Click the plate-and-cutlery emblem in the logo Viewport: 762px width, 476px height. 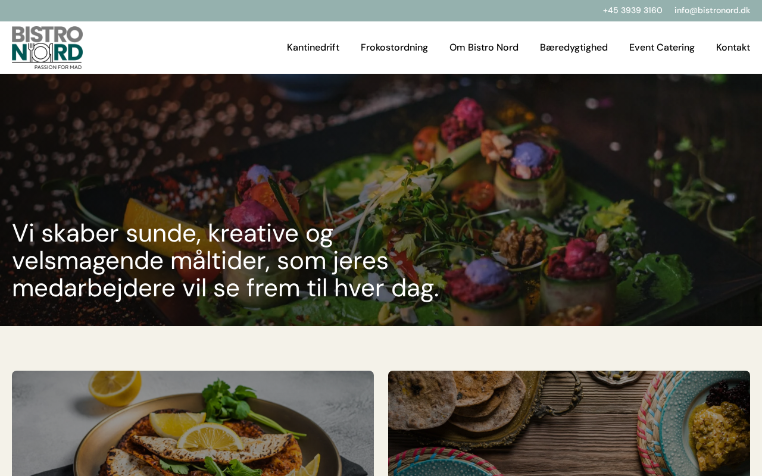pos(40,52)
